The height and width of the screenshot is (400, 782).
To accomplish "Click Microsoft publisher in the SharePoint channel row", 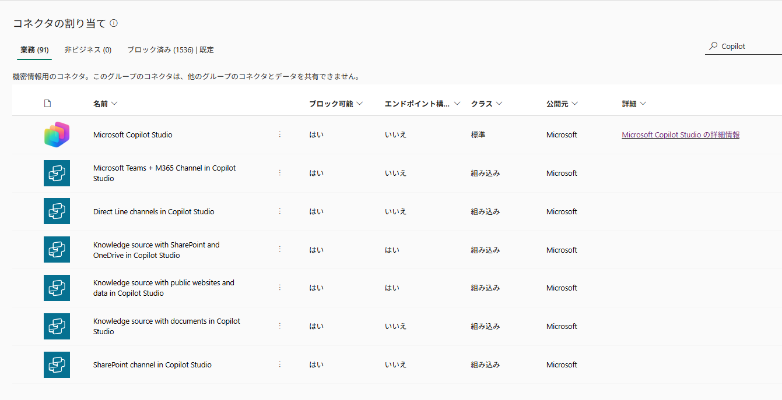I will pyautogui.click(x=562, y=364).
